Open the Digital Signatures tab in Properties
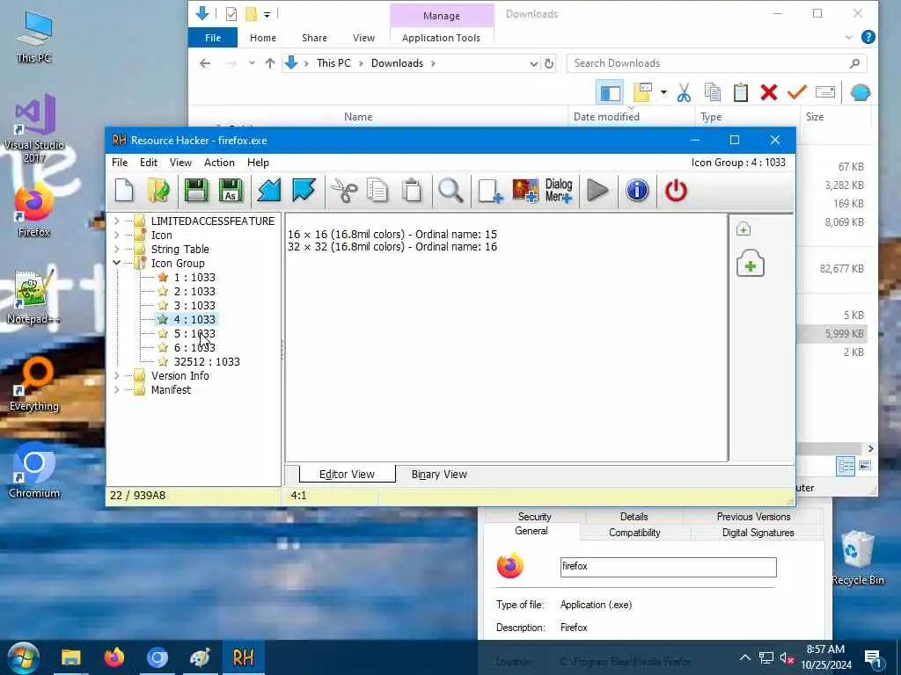Screen dimensions: 901x675 point(758,533)
